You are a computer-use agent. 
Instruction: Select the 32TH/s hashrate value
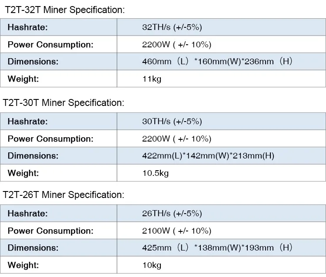click(172, 27)
